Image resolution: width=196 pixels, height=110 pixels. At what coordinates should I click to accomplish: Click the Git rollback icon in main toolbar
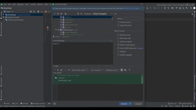coord(168,8)
